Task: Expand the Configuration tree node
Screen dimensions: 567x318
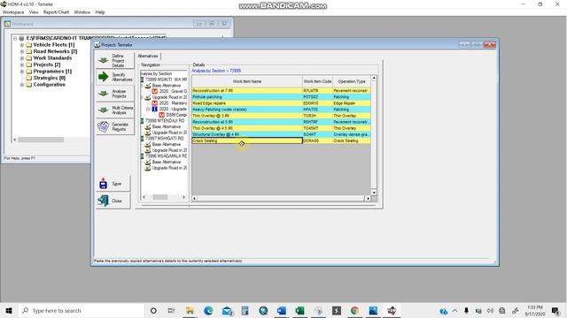Action: click(21, 85)
